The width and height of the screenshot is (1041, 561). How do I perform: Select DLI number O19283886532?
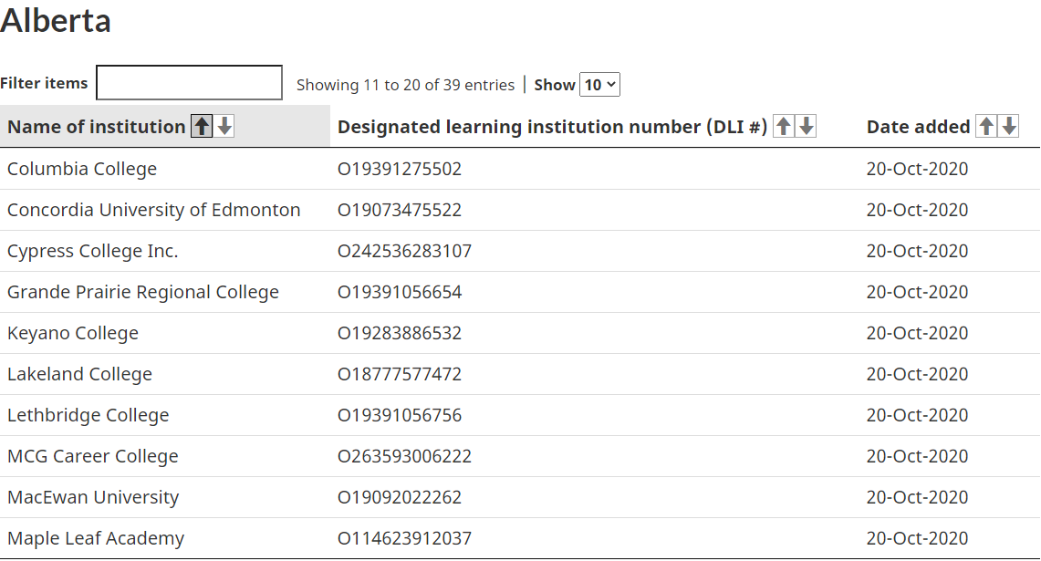[400, 333]
